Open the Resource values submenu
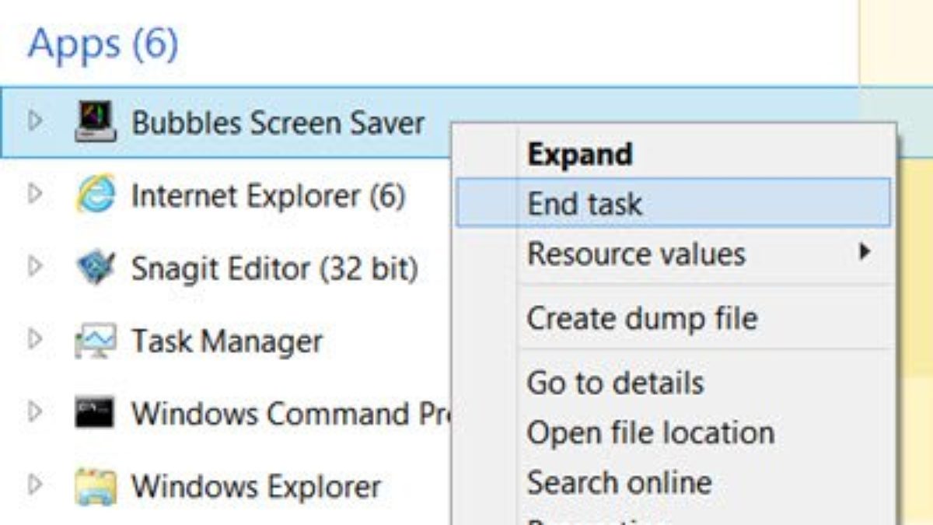The width and height of the screenshot is (933, 525). (636, 254)
